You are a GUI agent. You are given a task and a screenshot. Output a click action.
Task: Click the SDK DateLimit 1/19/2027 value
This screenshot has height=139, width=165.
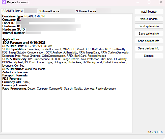click(x=38, y=46)
